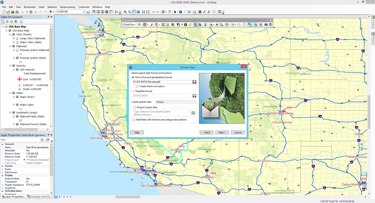Click the National Parks green symbol swatch
Viewport: 375px width, 203px height.
[21, 121]
